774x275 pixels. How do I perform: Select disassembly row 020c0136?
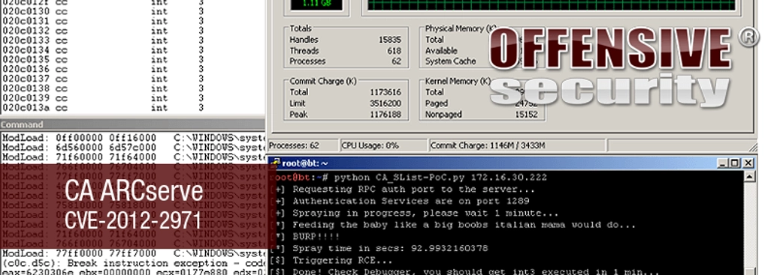(103, 69)
